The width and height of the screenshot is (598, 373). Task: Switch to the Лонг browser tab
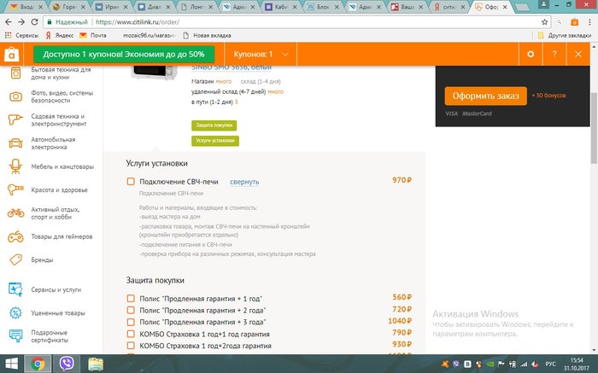196,7
